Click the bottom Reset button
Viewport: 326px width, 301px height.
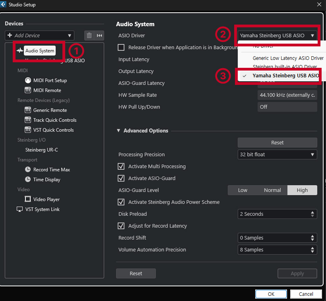click(136, 273)
